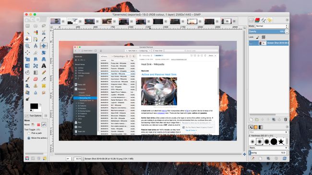Select the pink Eraser tool

click(x=36, y=79)
